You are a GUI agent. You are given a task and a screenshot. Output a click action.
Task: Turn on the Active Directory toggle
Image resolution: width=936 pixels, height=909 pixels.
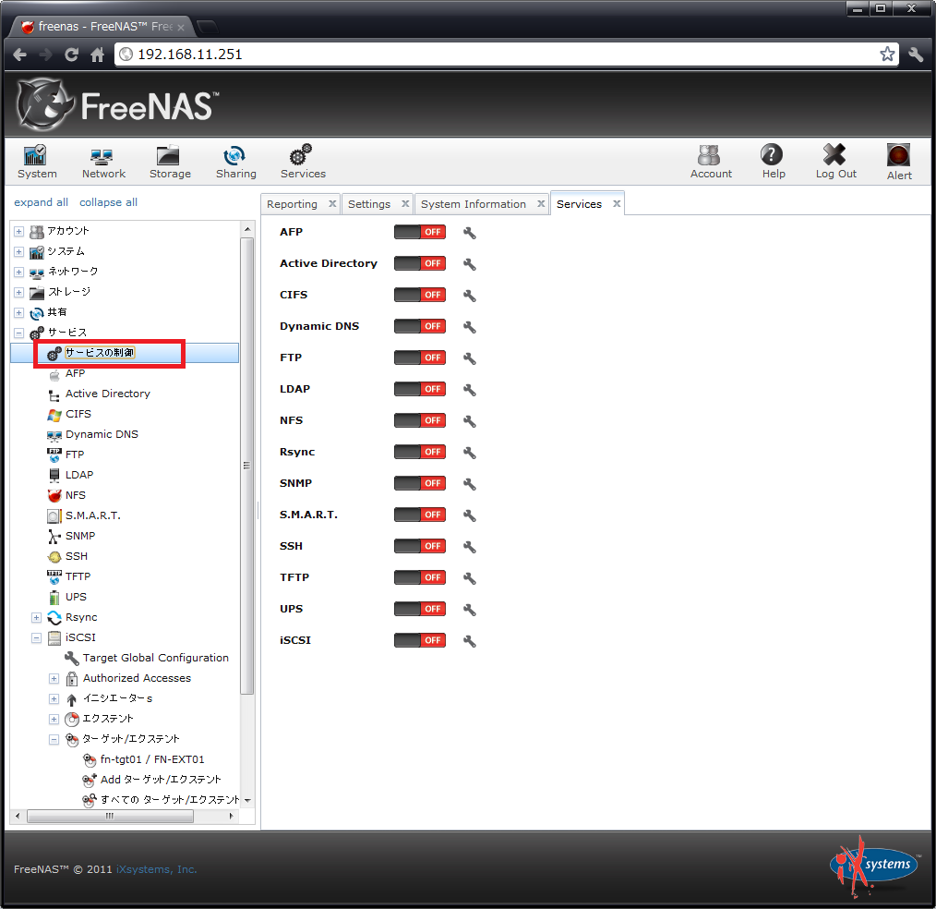tap(420, 263)
